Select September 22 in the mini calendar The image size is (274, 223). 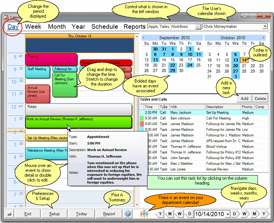click(x=172, y=65)
